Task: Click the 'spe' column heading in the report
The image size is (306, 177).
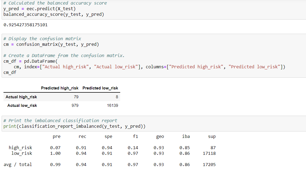Action: (x=108, y=137)
